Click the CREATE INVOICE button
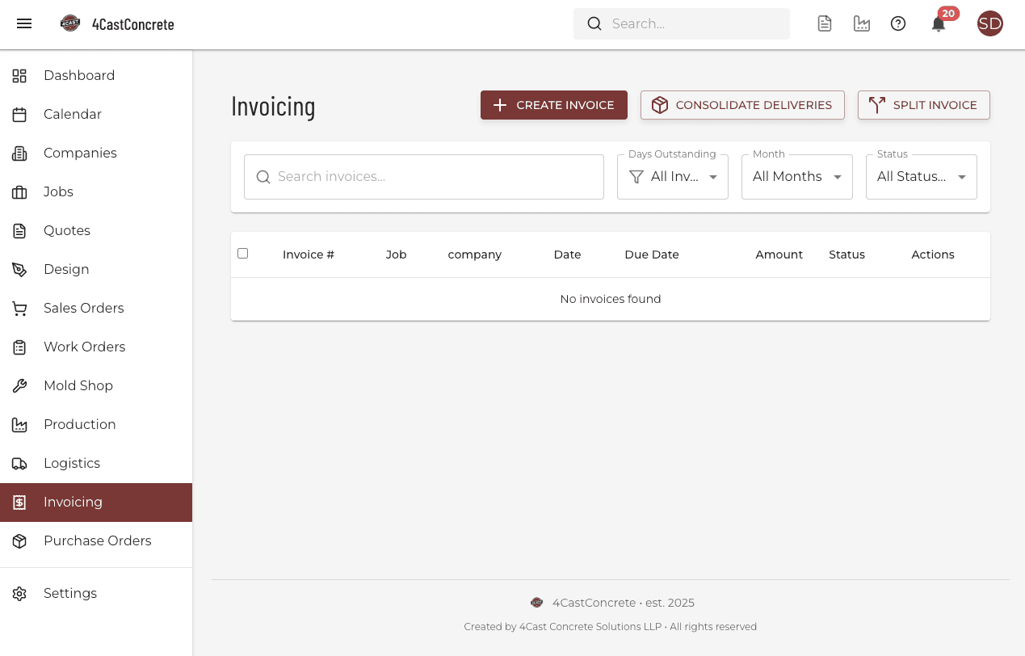Screen dimensions: 1025x656 [553, 104]
